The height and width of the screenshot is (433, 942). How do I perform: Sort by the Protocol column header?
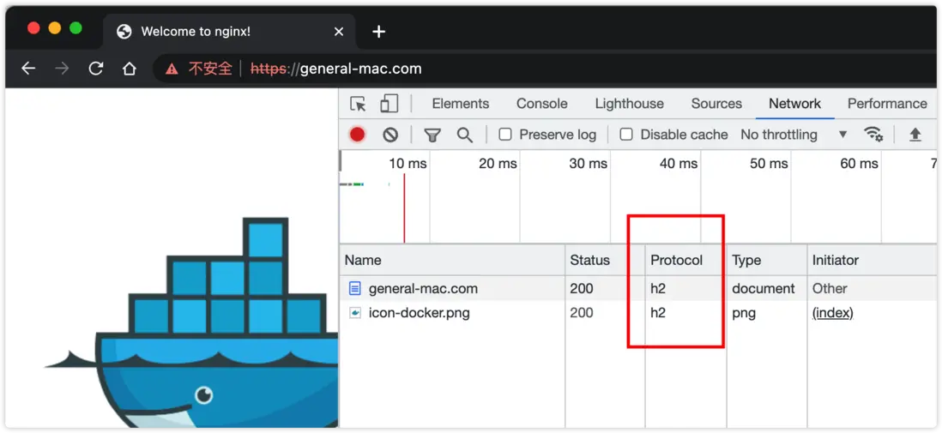[685, 260]
